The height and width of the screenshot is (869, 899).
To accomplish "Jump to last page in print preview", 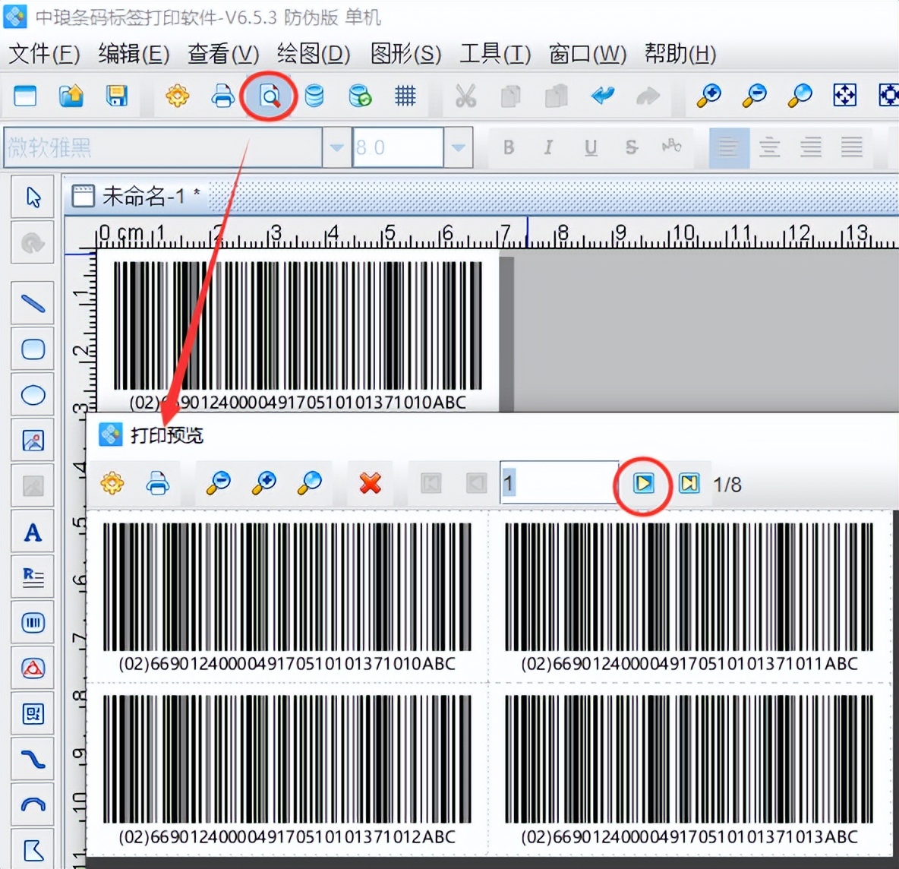I will (689, 483).
